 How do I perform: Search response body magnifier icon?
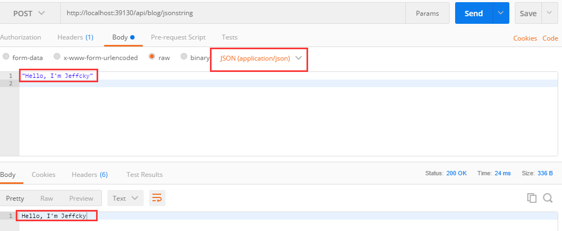click(x=548, y=198)
